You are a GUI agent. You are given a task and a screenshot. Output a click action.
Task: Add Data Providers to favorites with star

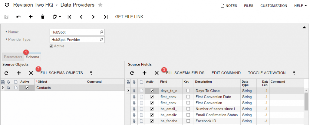pos(101,5)
